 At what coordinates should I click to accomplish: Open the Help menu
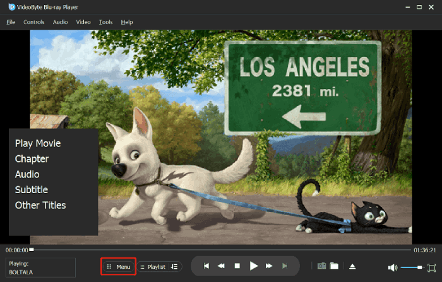pos(126,22)
